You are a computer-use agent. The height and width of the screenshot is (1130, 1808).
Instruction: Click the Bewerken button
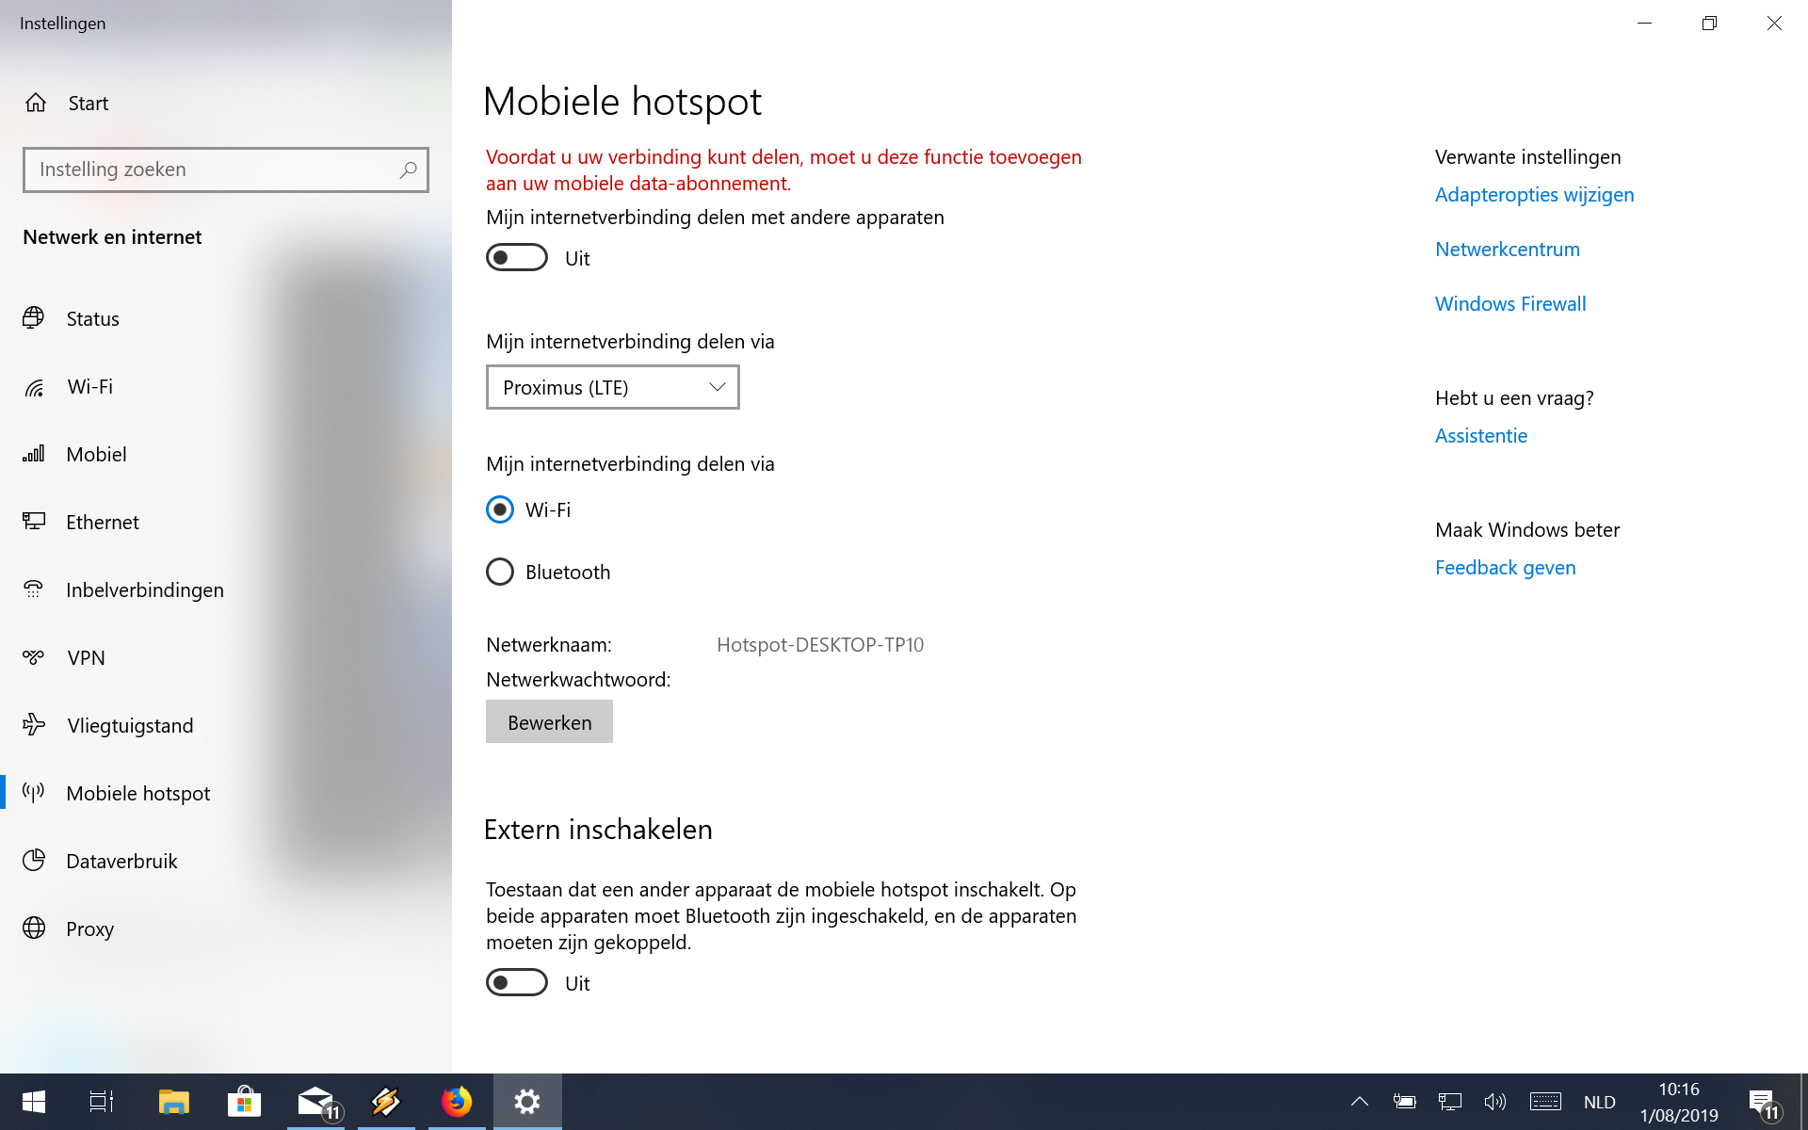(x=549, y=722)
